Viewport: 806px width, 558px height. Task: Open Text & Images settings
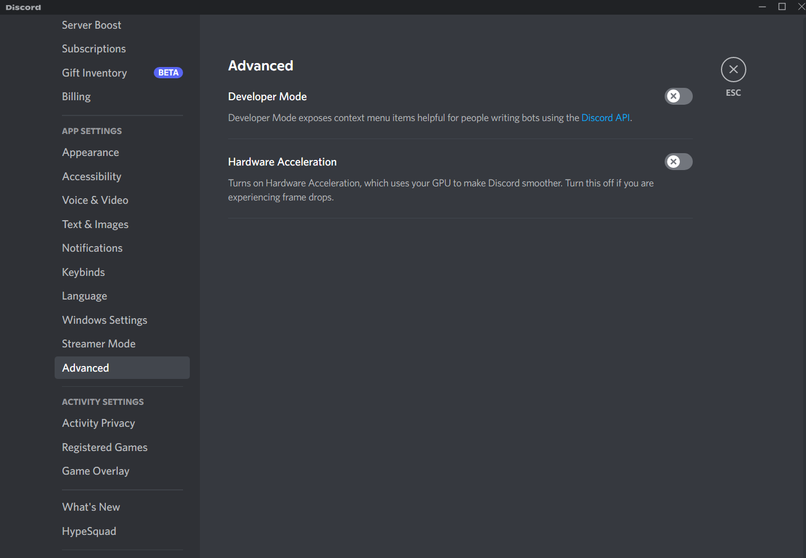[x=95, y=225]
